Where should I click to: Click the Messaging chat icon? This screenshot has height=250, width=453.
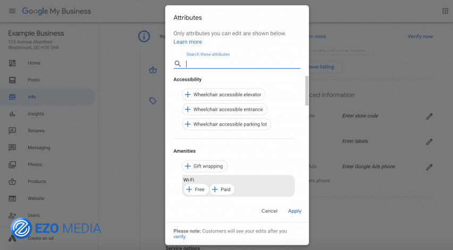coord(12,148)
